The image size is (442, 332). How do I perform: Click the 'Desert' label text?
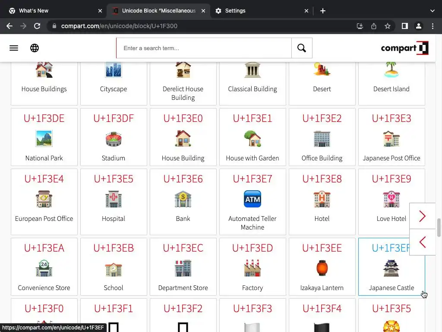tap(322, 89)
